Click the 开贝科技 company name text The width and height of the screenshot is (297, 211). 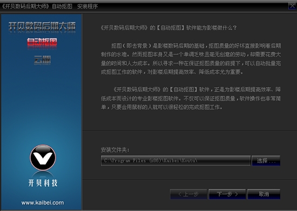coord(43,183)
